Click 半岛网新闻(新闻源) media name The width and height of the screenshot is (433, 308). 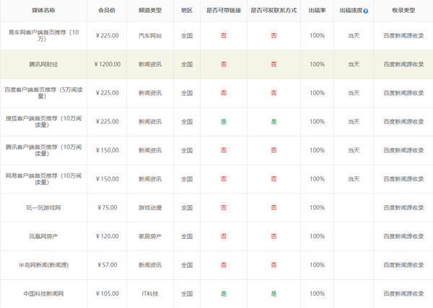click(x=43, y=265)
